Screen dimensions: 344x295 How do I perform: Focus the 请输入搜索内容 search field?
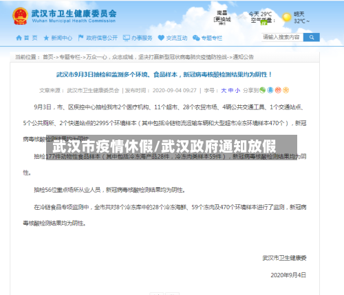click(282, 37)
